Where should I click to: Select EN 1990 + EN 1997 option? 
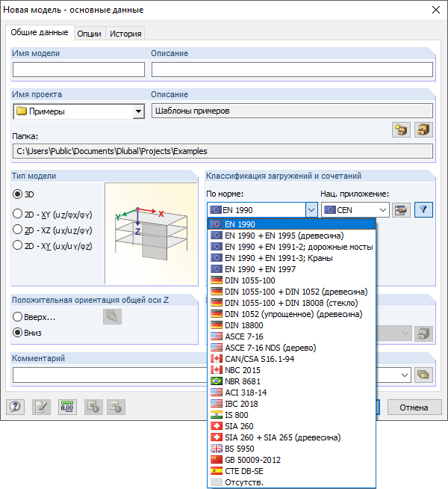(292, 269)
